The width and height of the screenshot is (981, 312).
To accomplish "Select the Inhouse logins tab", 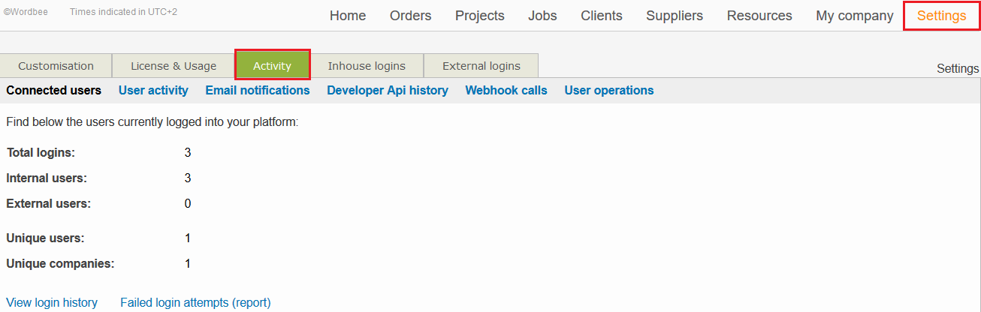I will pos(367,66).
